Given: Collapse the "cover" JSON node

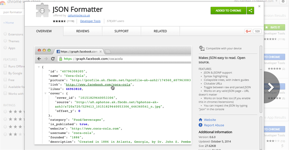Looking at the screenshot, I should point(45,94).
